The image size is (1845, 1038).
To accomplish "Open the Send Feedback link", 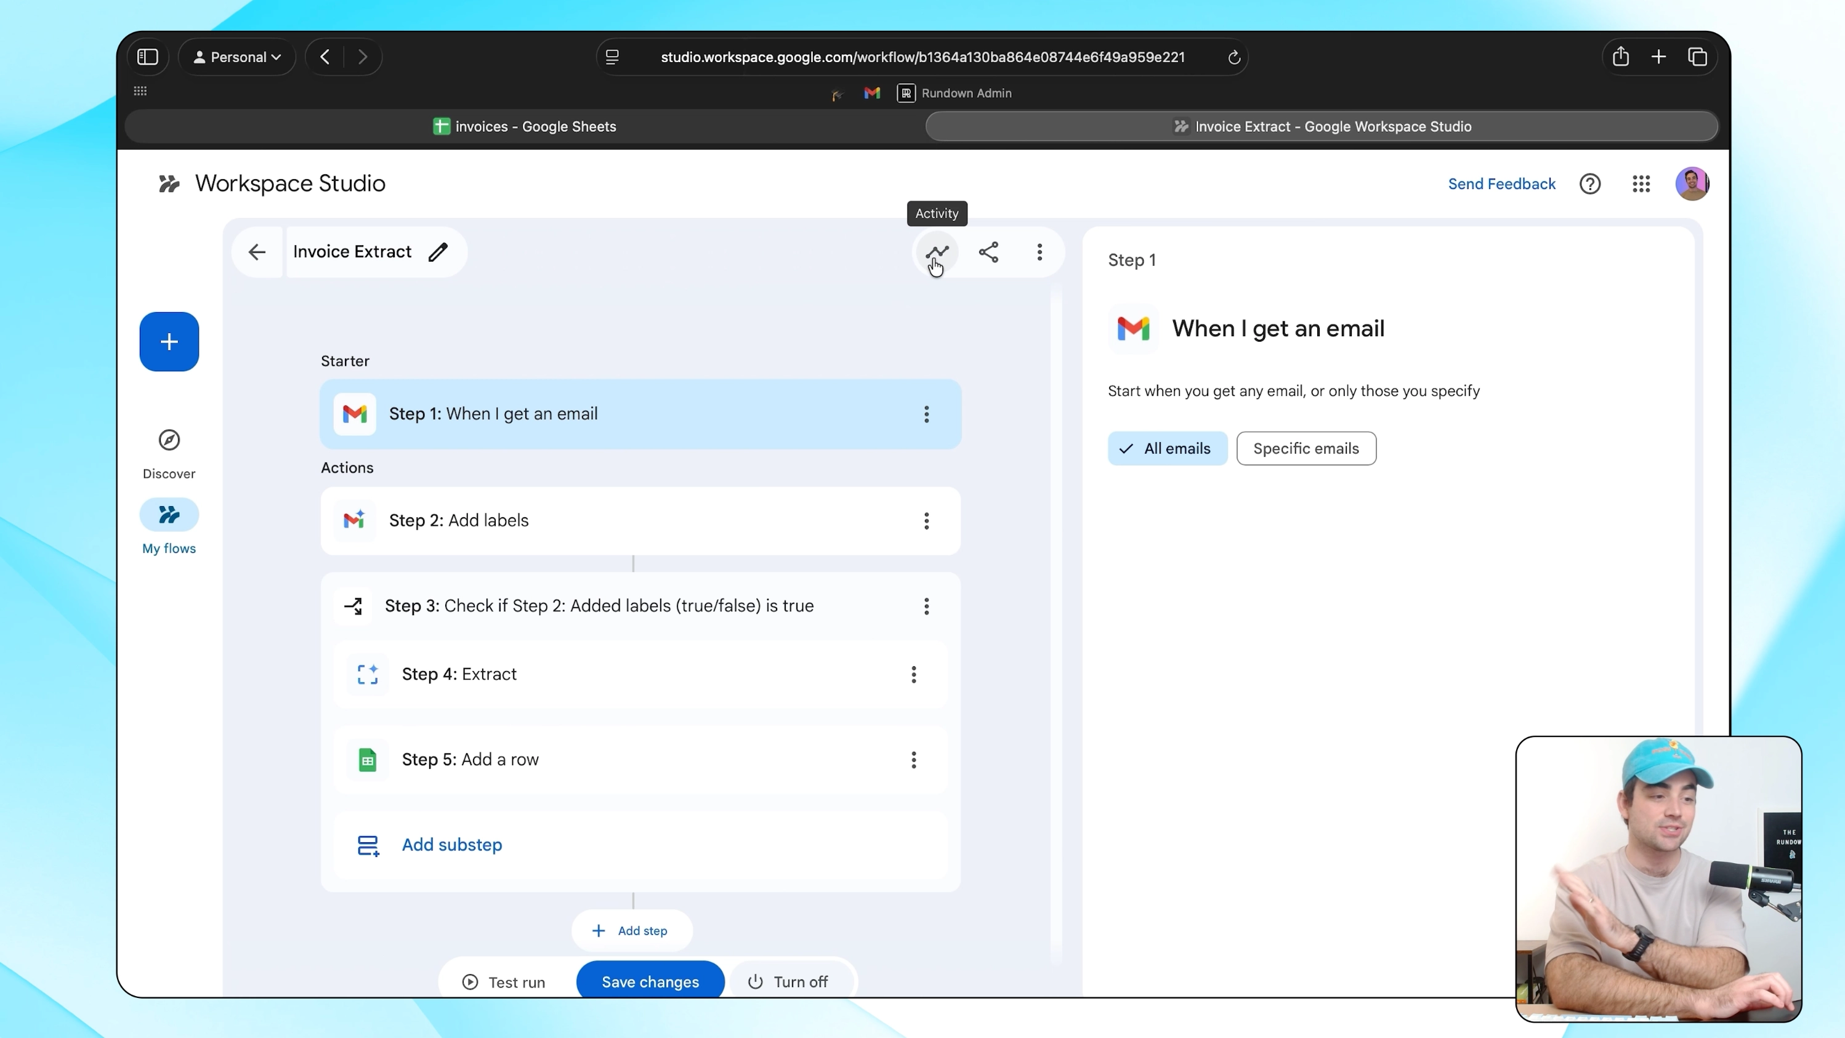I will click(1502, 183).
